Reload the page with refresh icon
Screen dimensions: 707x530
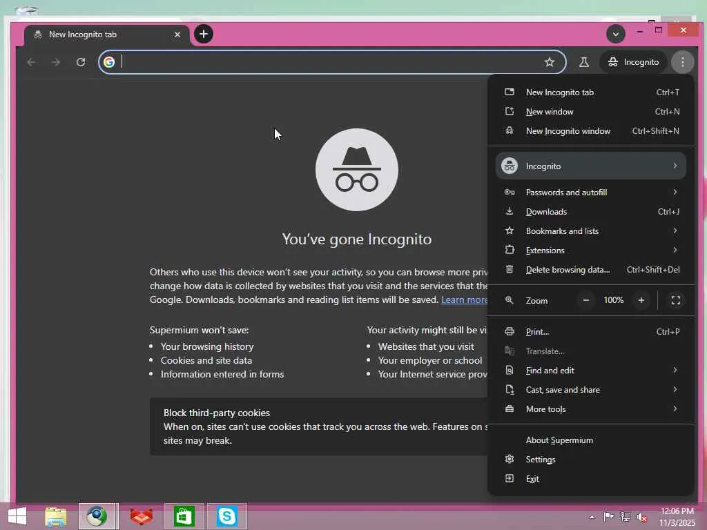tap(81, 62)
